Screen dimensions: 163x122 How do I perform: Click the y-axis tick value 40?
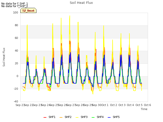tap(16, 51)
